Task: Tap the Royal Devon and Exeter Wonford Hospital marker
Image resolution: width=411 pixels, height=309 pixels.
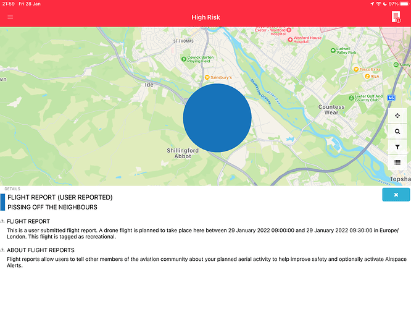Action: click(x=289, y=30)
